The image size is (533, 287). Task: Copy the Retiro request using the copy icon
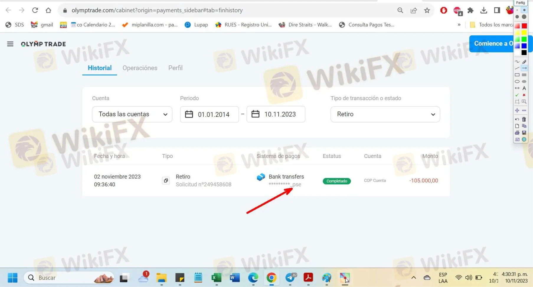point(166,180)
